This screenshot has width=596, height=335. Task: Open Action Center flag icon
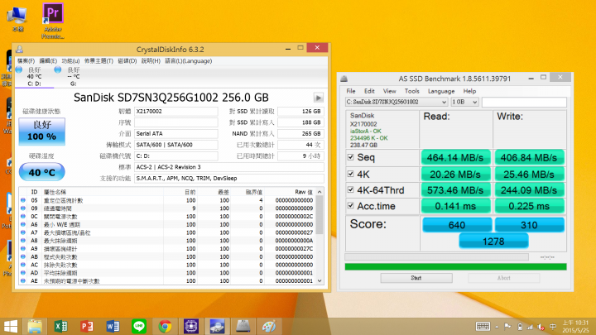[507, 327]
